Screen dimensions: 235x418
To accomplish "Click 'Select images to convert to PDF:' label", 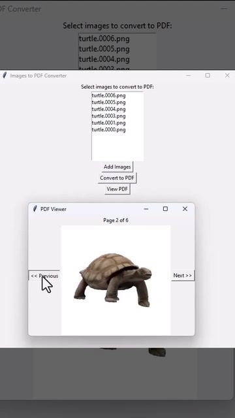I will pos(117,87).
